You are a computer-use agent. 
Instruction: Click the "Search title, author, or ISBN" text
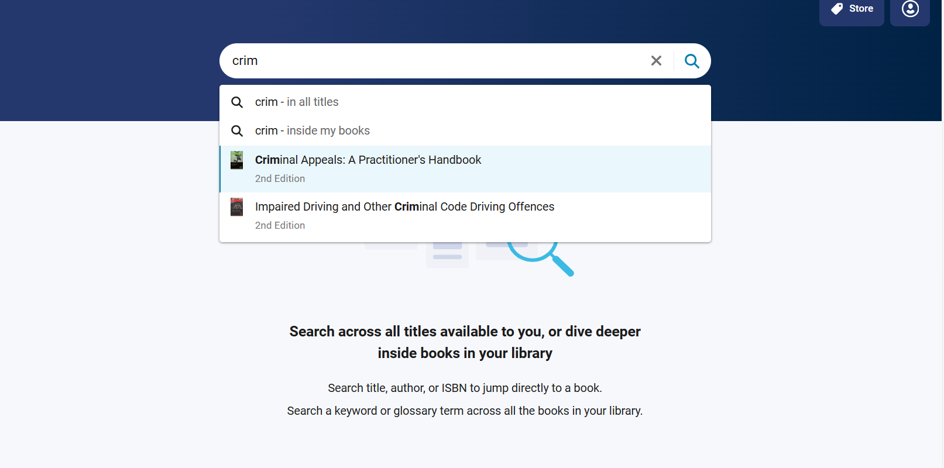tap(465, 388)
